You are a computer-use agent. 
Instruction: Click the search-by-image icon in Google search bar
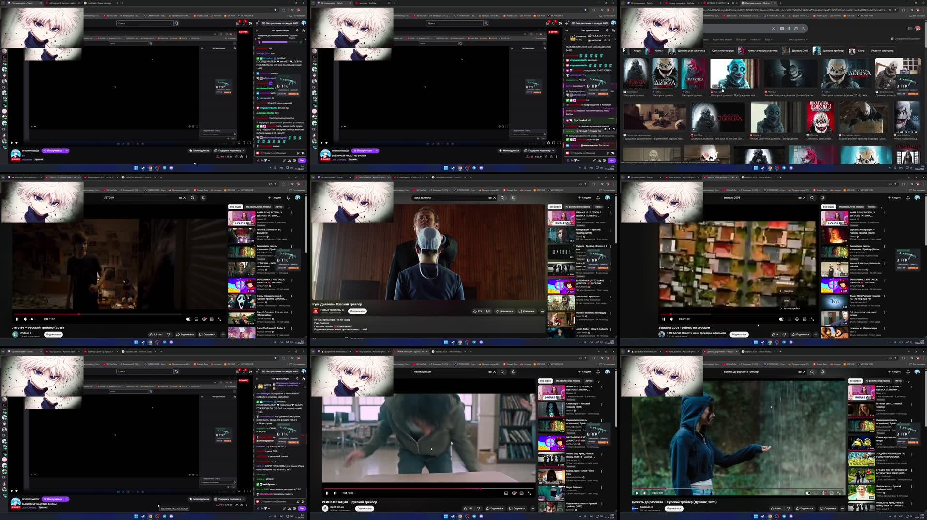pos(796,28)
